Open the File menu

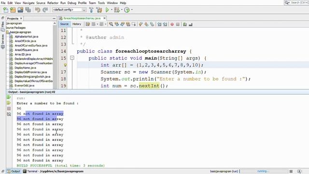(x=3, y=3)
